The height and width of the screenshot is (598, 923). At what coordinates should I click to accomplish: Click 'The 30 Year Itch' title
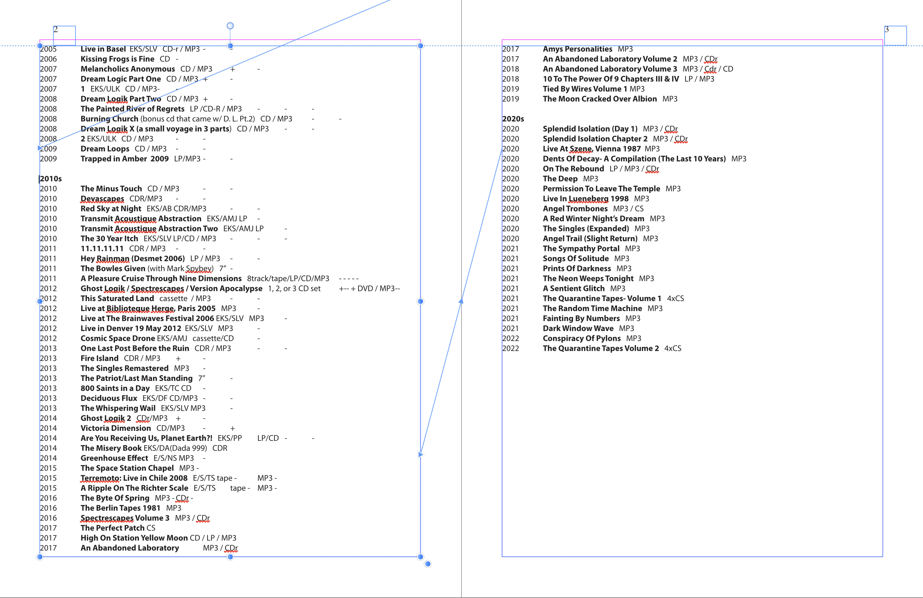coord(109,239)
